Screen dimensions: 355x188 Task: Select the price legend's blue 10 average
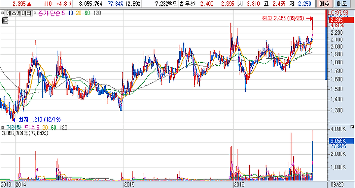coord(71,13)
